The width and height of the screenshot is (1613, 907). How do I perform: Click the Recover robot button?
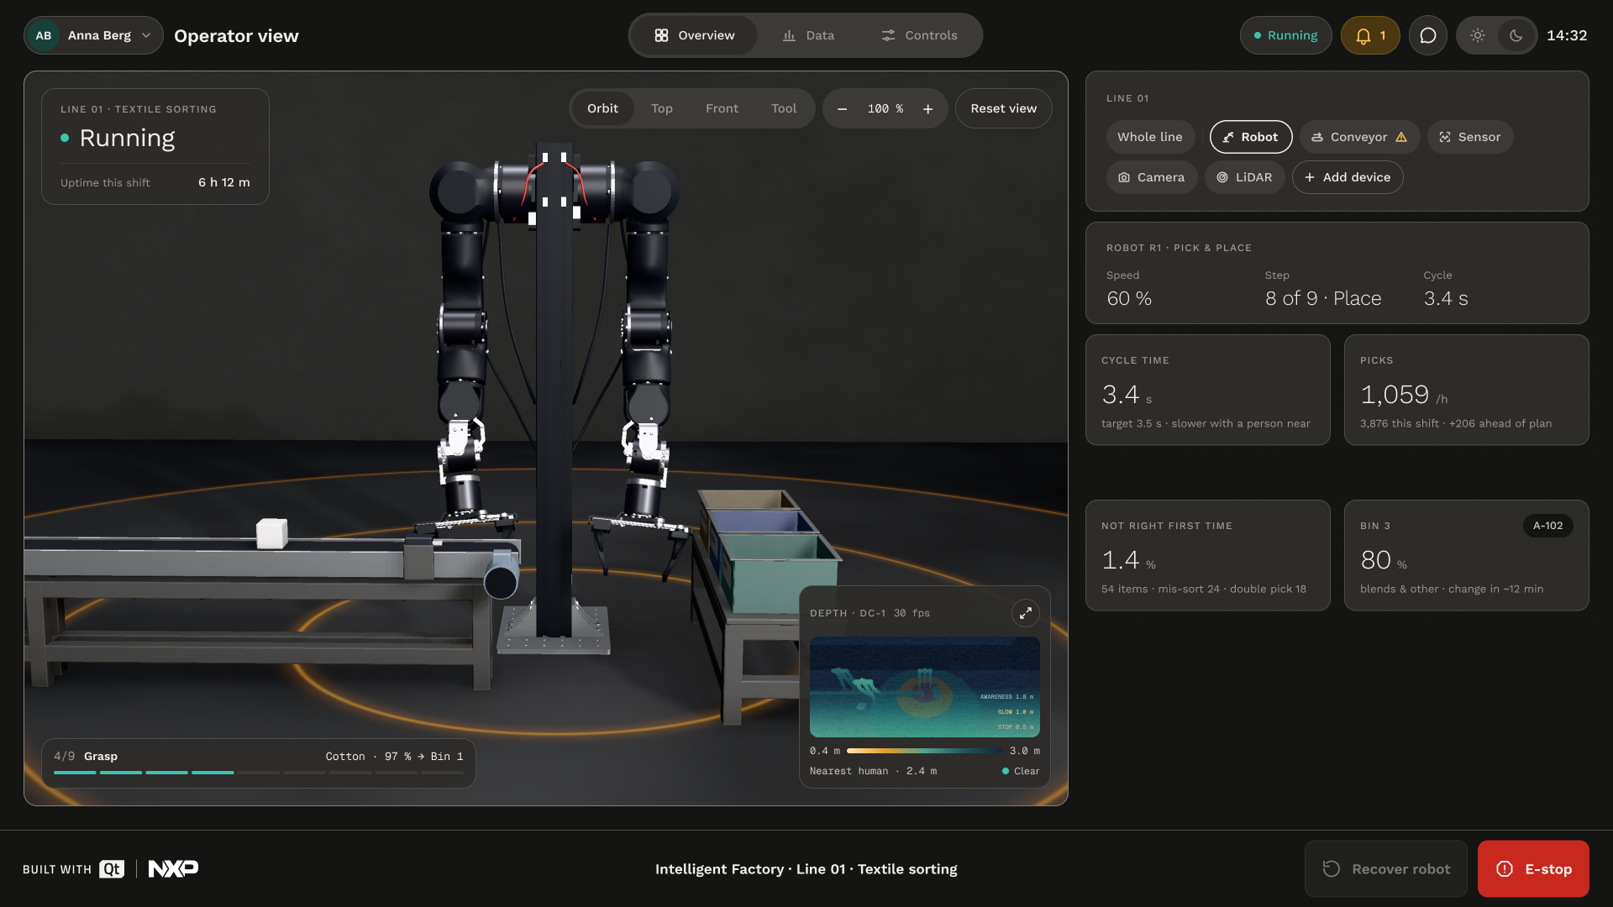(x=1385, y=869)
